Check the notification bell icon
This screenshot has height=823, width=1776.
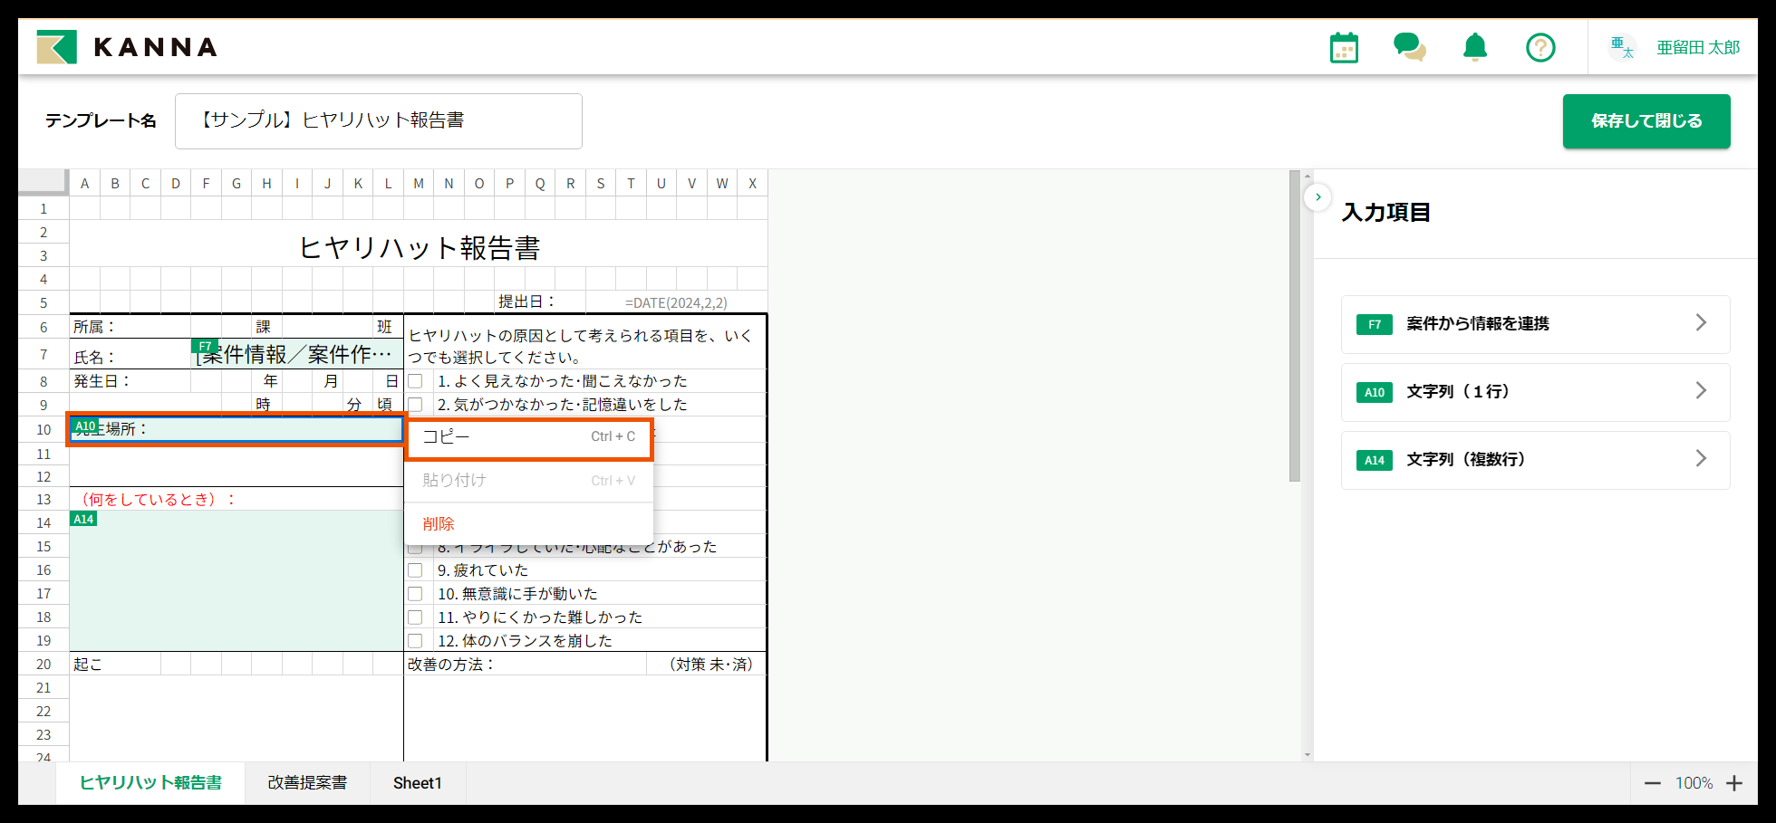(1475, 47)
